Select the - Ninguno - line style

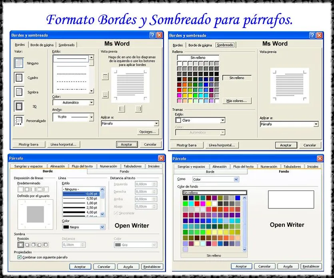point(81,189)
